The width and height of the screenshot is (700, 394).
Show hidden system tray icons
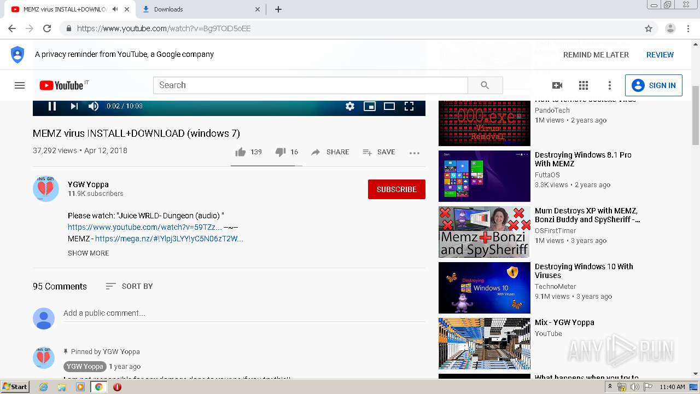point(610,387)
